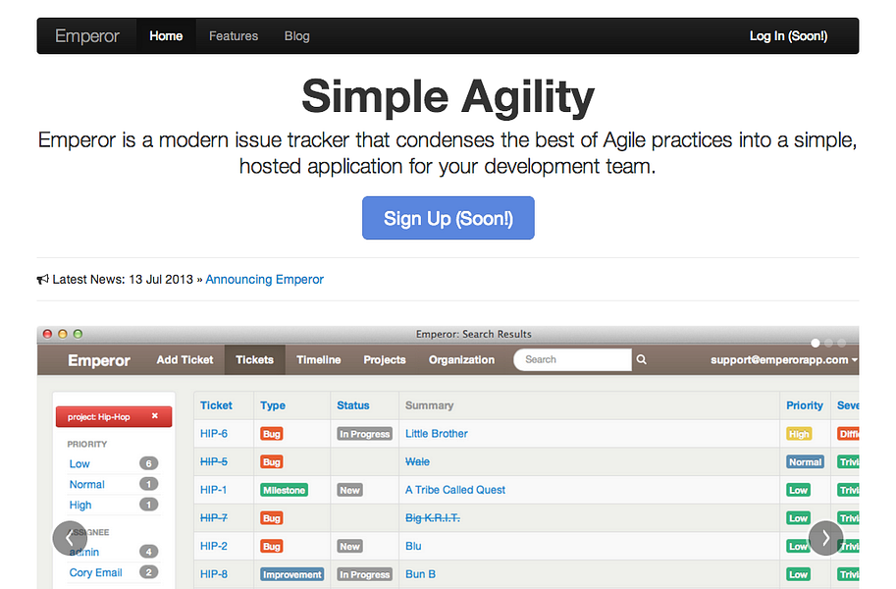Open the Features nav item
The image size is (896, 589).
pos(234,36)
